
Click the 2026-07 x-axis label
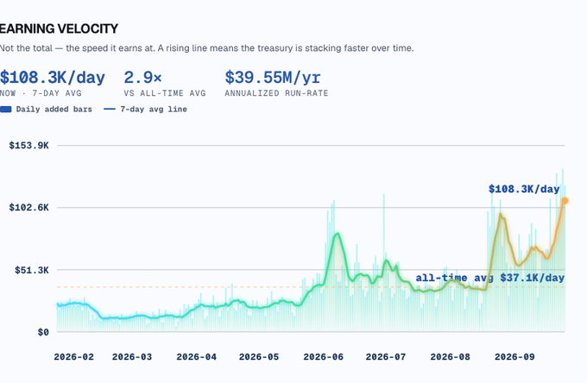[x=386, y=357]
